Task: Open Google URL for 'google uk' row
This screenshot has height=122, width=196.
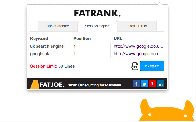Action: [x=138, y=54]
